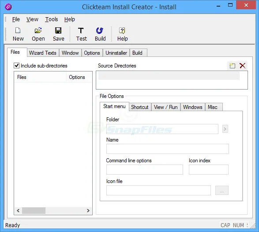Click the red X remove directory icon
Viewport: 259px width, 232px height.
(243, 66)
